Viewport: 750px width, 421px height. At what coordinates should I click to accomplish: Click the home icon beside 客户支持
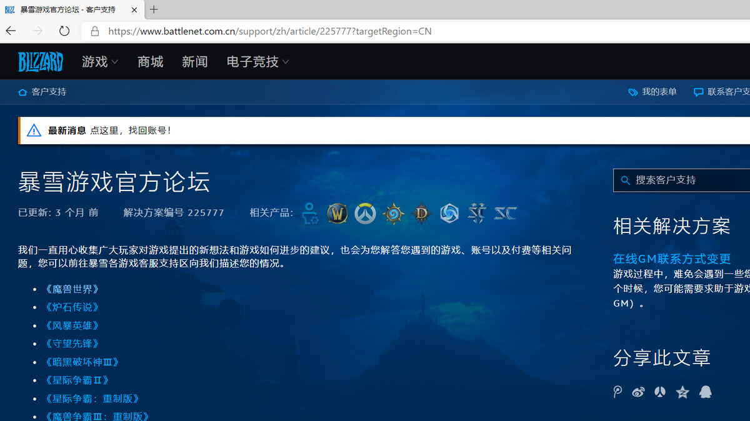coord(22,92)
